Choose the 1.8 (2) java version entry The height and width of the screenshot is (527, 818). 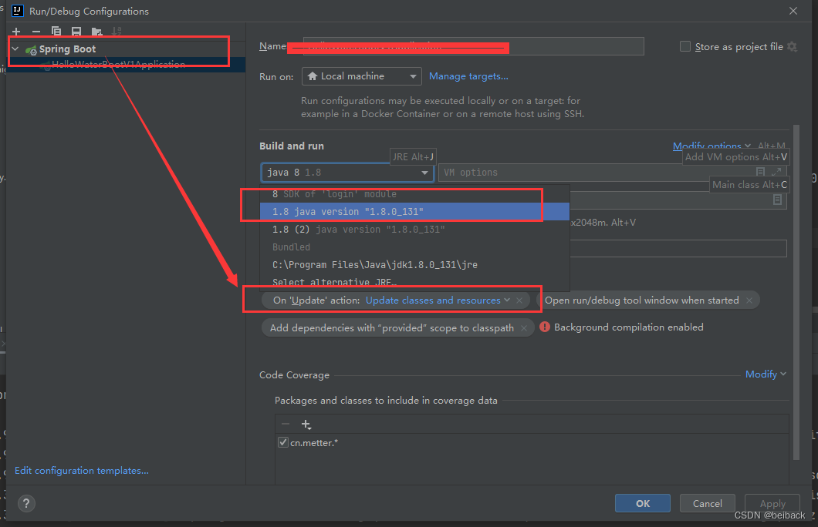[x=414, y=229]
